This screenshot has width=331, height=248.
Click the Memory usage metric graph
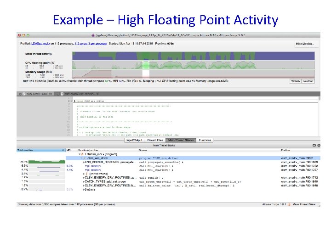click(x=194, y=74)
